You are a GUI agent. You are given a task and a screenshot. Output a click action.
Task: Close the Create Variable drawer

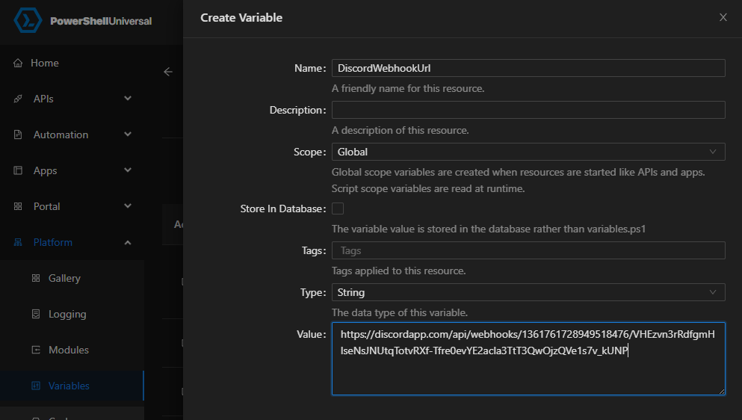(723, 17)
